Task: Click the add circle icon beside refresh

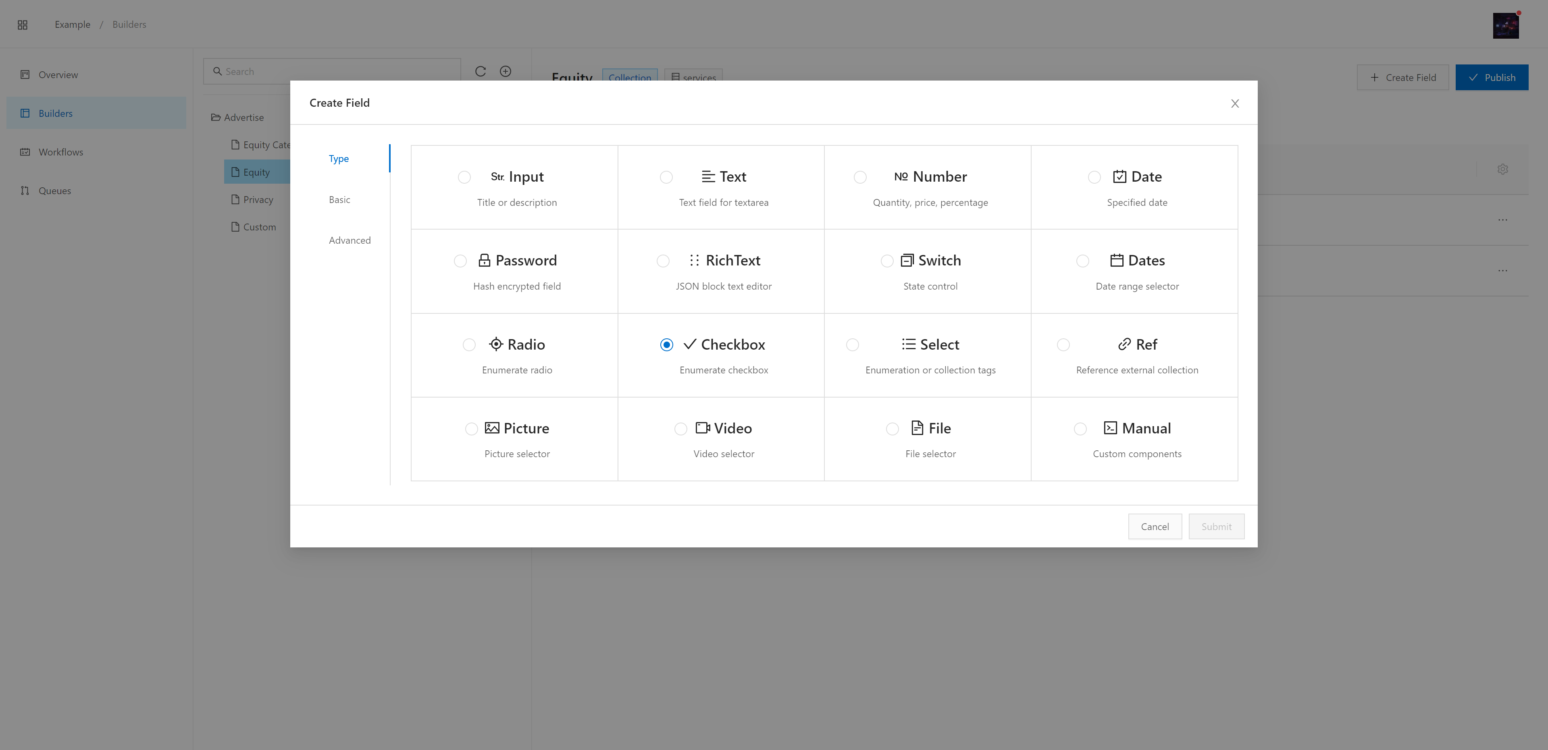Action: click(506, 71)
